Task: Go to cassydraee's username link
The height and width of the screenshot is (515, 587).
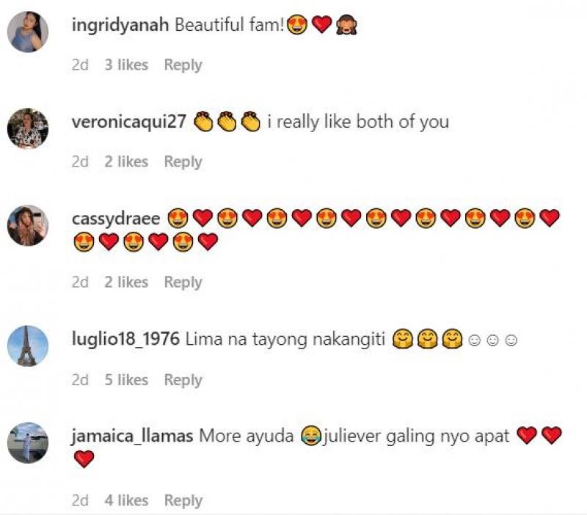Action: point(116,219)
